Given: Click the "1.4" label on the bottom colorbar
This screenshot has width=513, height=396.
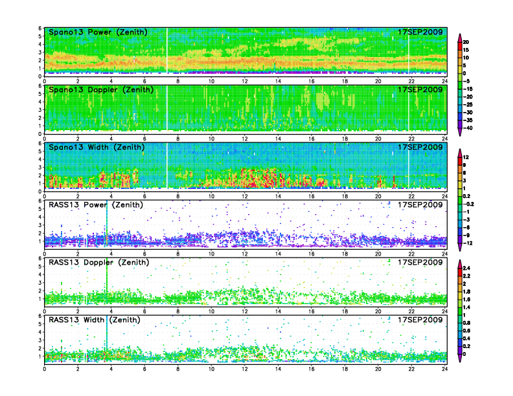Looking at the screenshot, I should click(467, 307).
